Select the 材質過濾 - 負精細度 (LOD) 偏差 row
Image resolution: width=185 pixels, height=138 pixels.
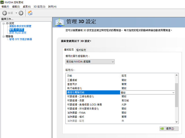click(121, 105)
